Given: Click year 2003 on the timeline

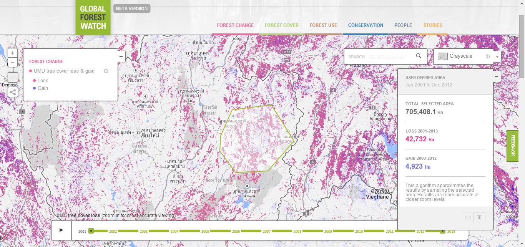Looking at the screenshot, I should coord(144,232).
